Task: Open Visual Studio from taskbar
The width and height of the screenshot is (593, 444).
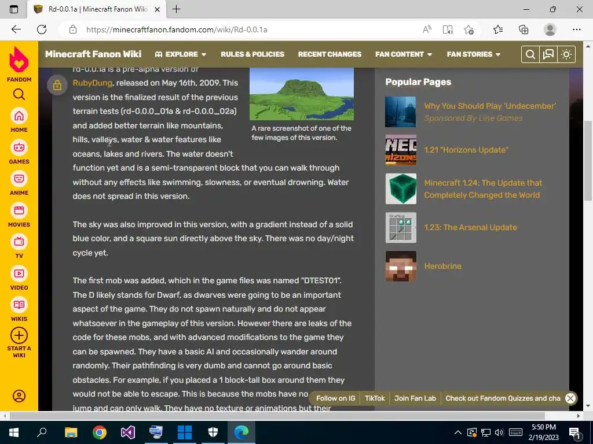Action: tap(128, 432)
